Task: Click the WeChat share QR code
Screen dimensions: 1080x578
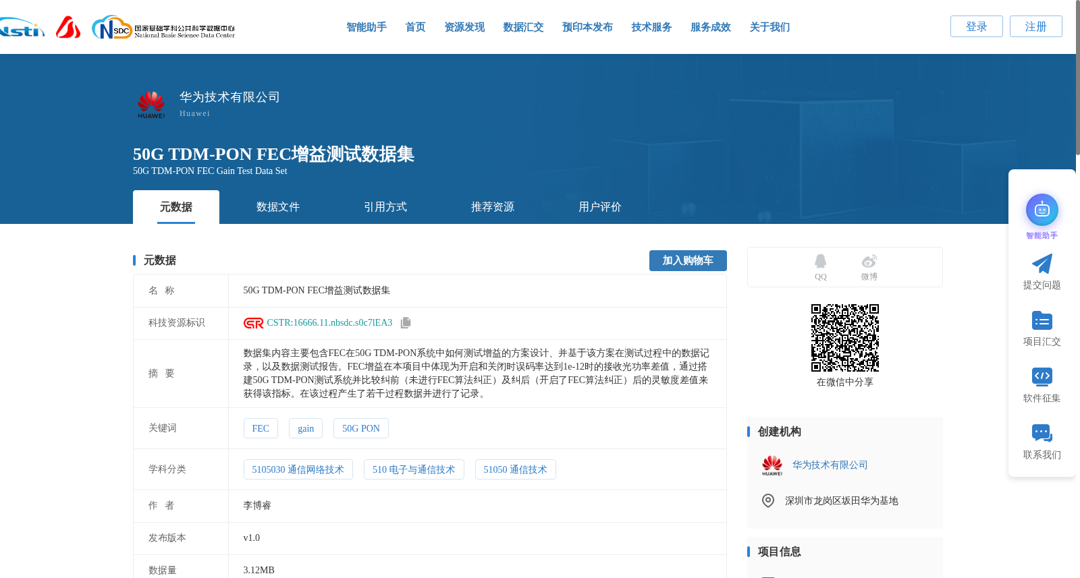Action: [845, 338]
